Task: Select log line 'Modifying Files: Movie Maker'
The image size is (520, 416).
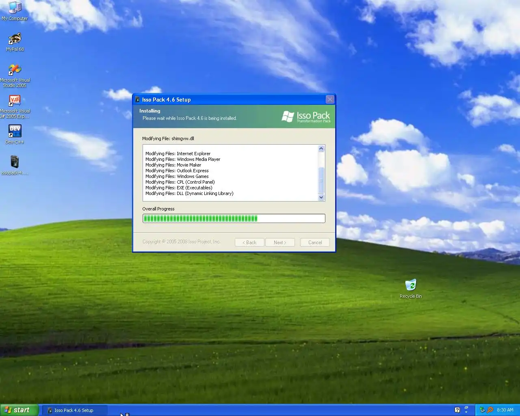Action: 173,165
